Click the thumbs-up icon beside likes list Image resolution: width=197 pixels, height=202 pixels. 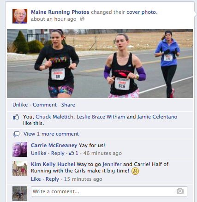coord(16,117)
